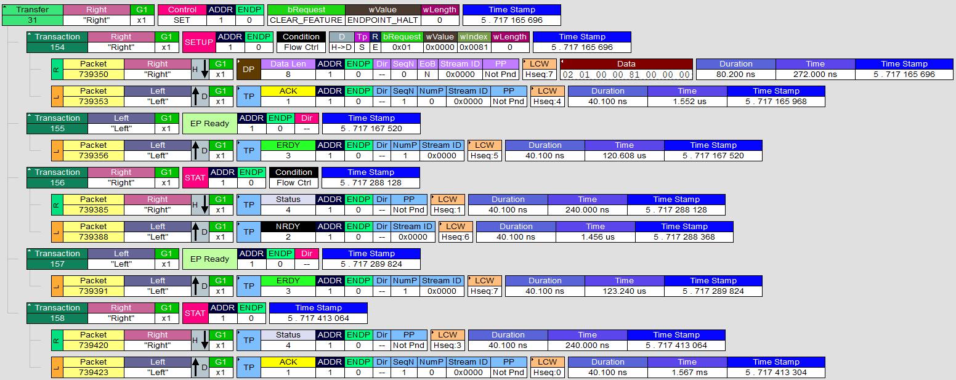Click the data bytes 02 01 00 00 81 00 00 00

[626, 75]
